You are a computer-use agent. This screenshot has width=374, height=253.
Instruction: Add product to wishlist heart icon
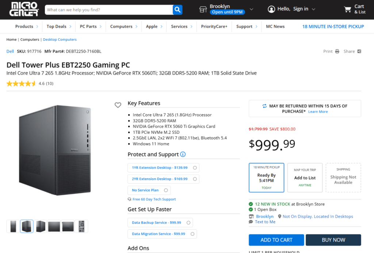pos(118,105)
